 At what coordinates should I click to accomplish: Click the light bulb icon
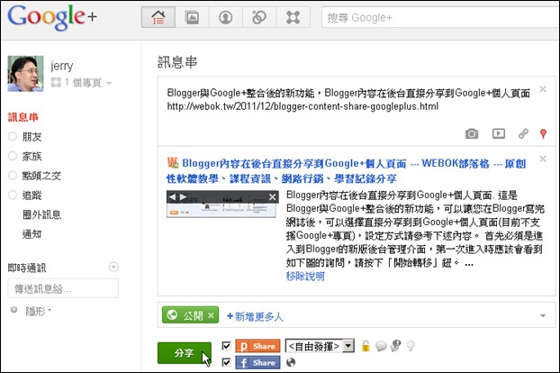pyautogui.click(x=411, y=346)
